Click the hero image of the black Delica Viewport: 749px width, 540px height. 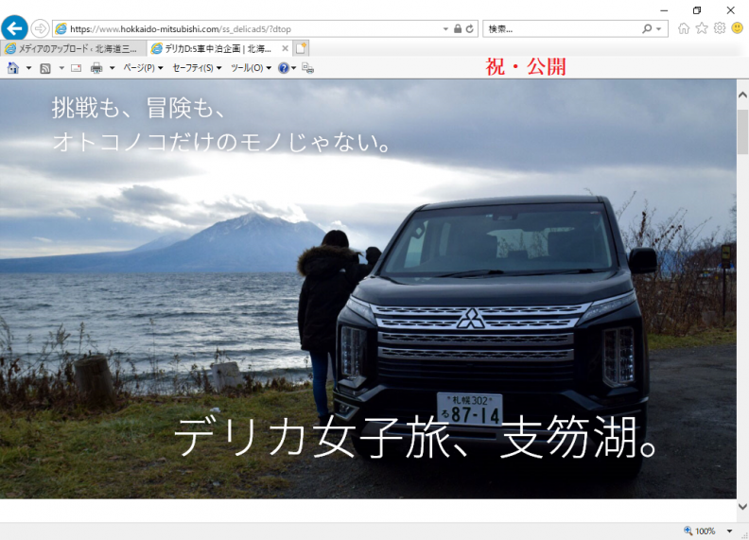pos(368,289)
